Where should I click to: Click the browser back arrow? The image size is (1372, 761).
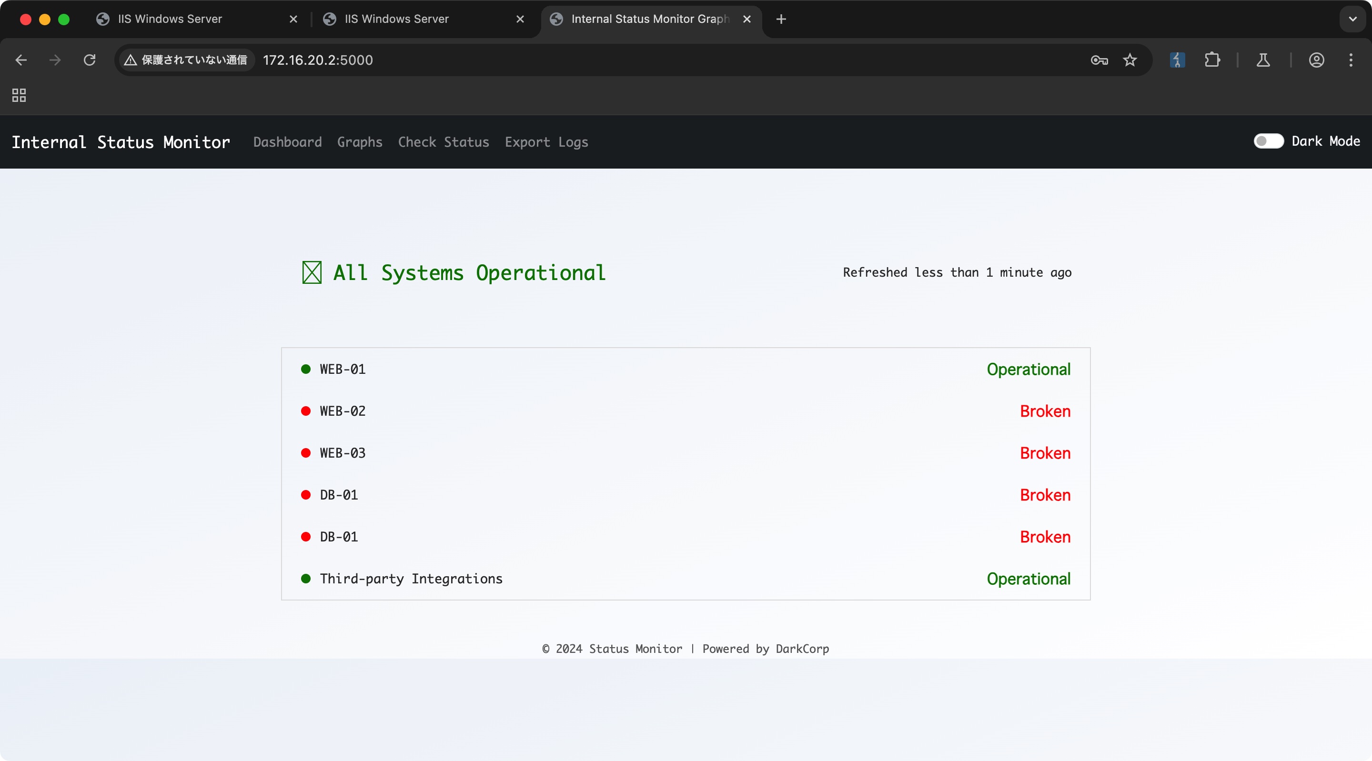(21, 60)
